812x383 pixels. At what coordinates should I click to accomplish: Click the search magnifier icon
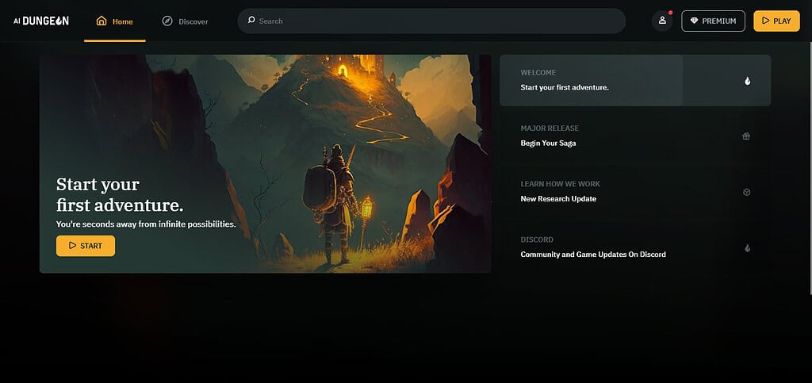pos(251,20)
